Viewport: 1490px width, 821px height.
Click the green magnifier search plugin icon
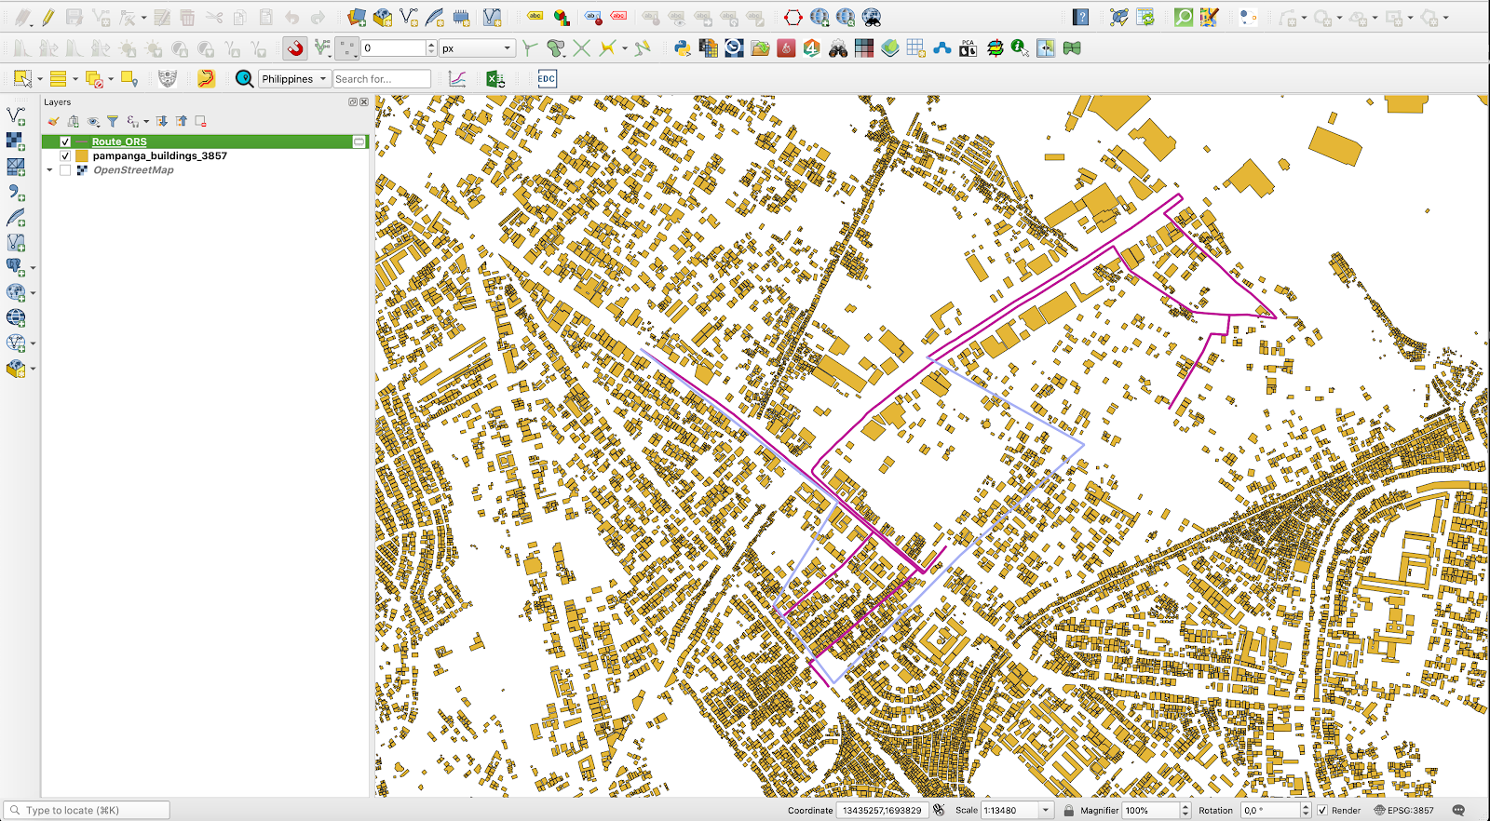[x=1183, y=18]
